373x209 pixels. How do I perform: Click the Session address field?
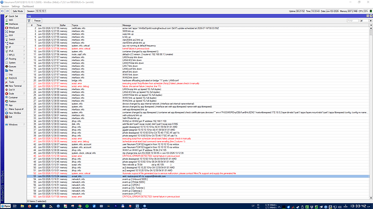41,11
